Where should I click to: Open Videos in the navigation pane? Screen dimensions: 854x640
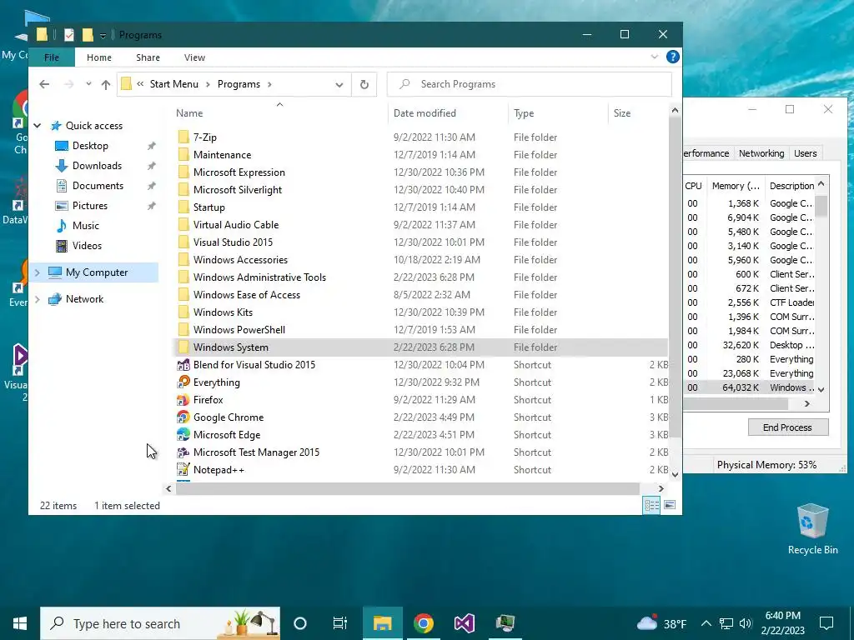[x=87, y=246]
